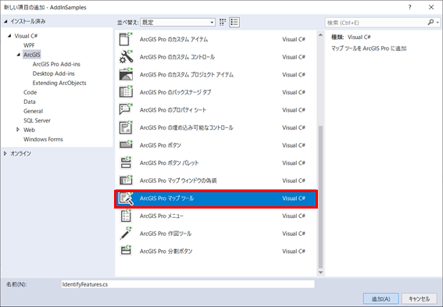Viewport: 443px width, 307px height.
Task: Select the ArcGIS Pro メニュー template icon
Action: pos(126,216)
